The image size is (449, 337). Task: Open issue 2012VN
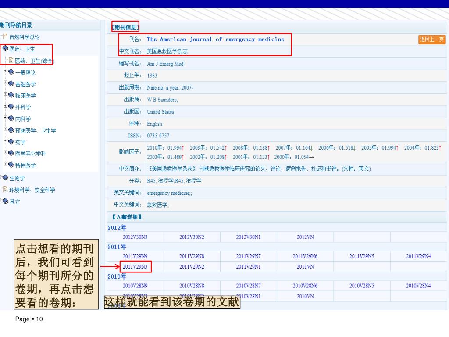[305, 237]
